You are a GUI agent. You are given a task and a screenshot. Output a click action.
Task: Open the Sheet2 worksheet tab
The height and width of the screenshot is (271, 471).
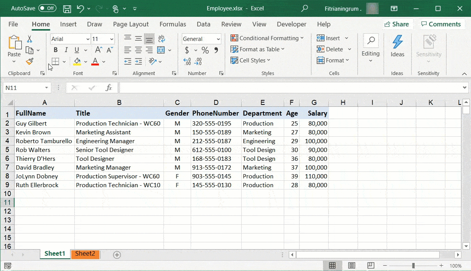point(85,254)
